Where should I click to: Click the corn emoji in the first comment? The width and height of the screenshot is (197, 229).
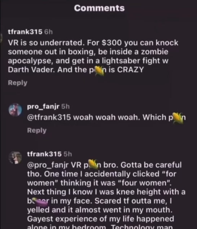99,70
